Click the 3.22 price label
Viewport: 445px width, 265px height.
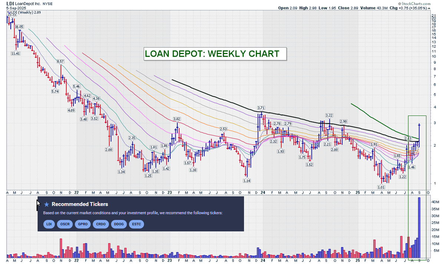[329, 115]
